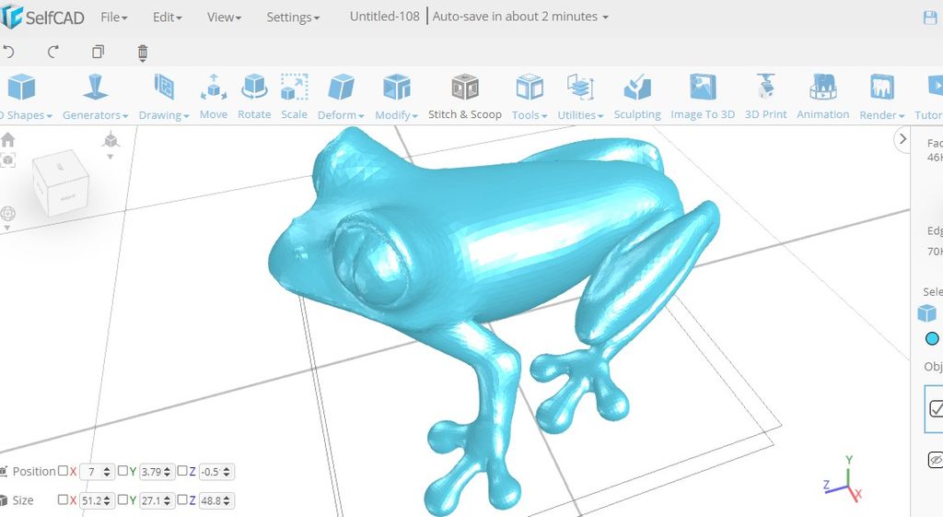Toggle the Position X checkbox
943x517 pixels.
[63, 471]
